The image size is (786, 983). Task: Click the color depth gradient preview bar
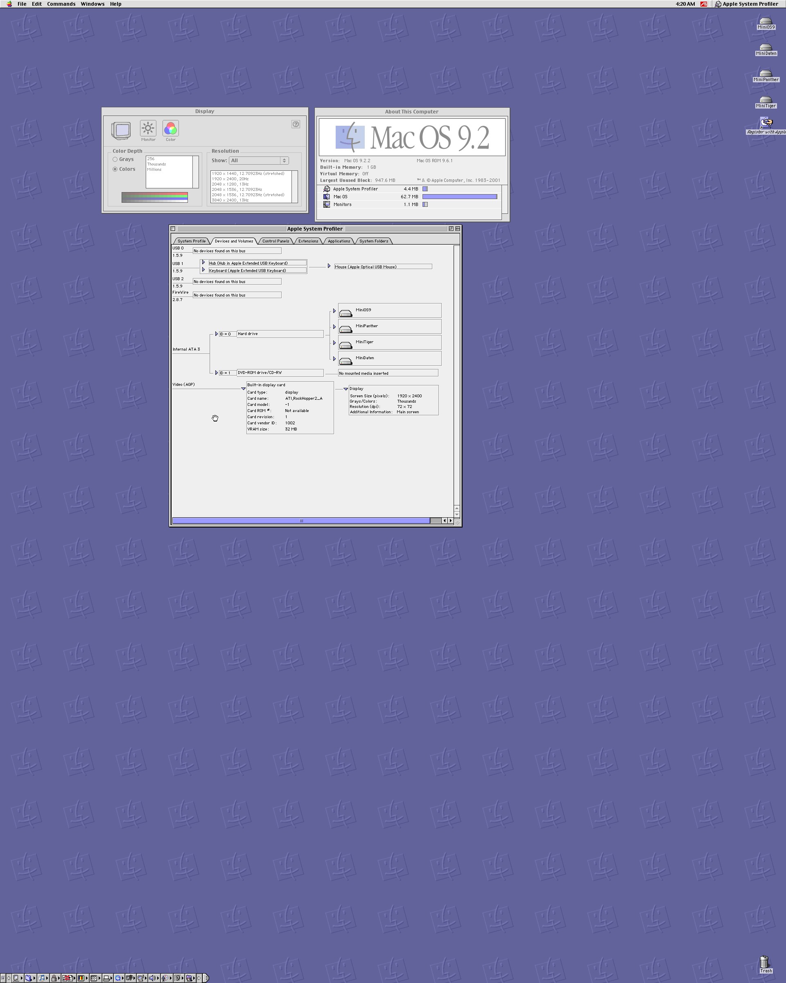tap(154, 197)
